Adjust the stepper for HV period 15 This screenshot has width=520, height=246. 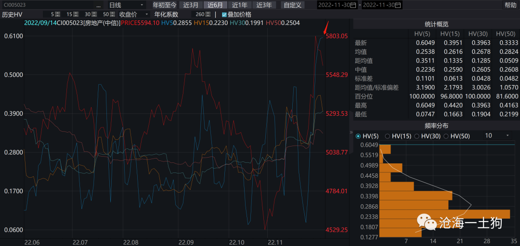[77, 14]
